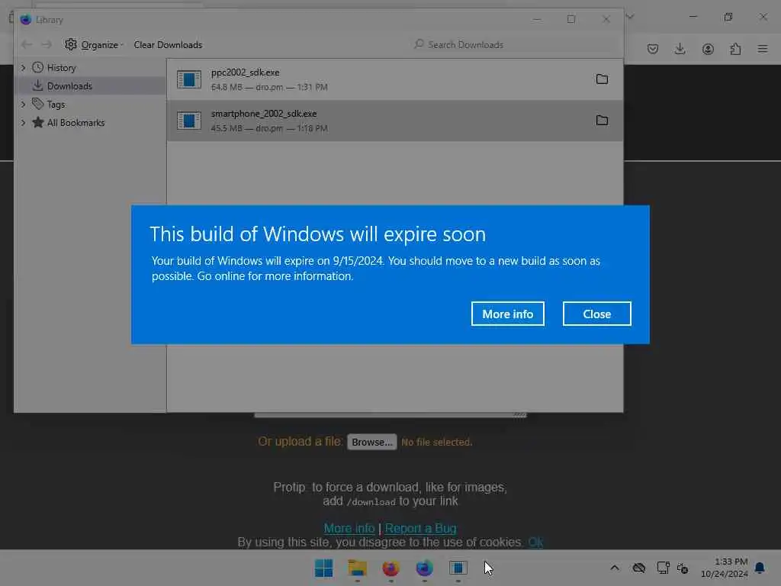Open the clock and date flyout
This screenshot has height=586, width=781.
pyautogui.click(x=725, y=568)
